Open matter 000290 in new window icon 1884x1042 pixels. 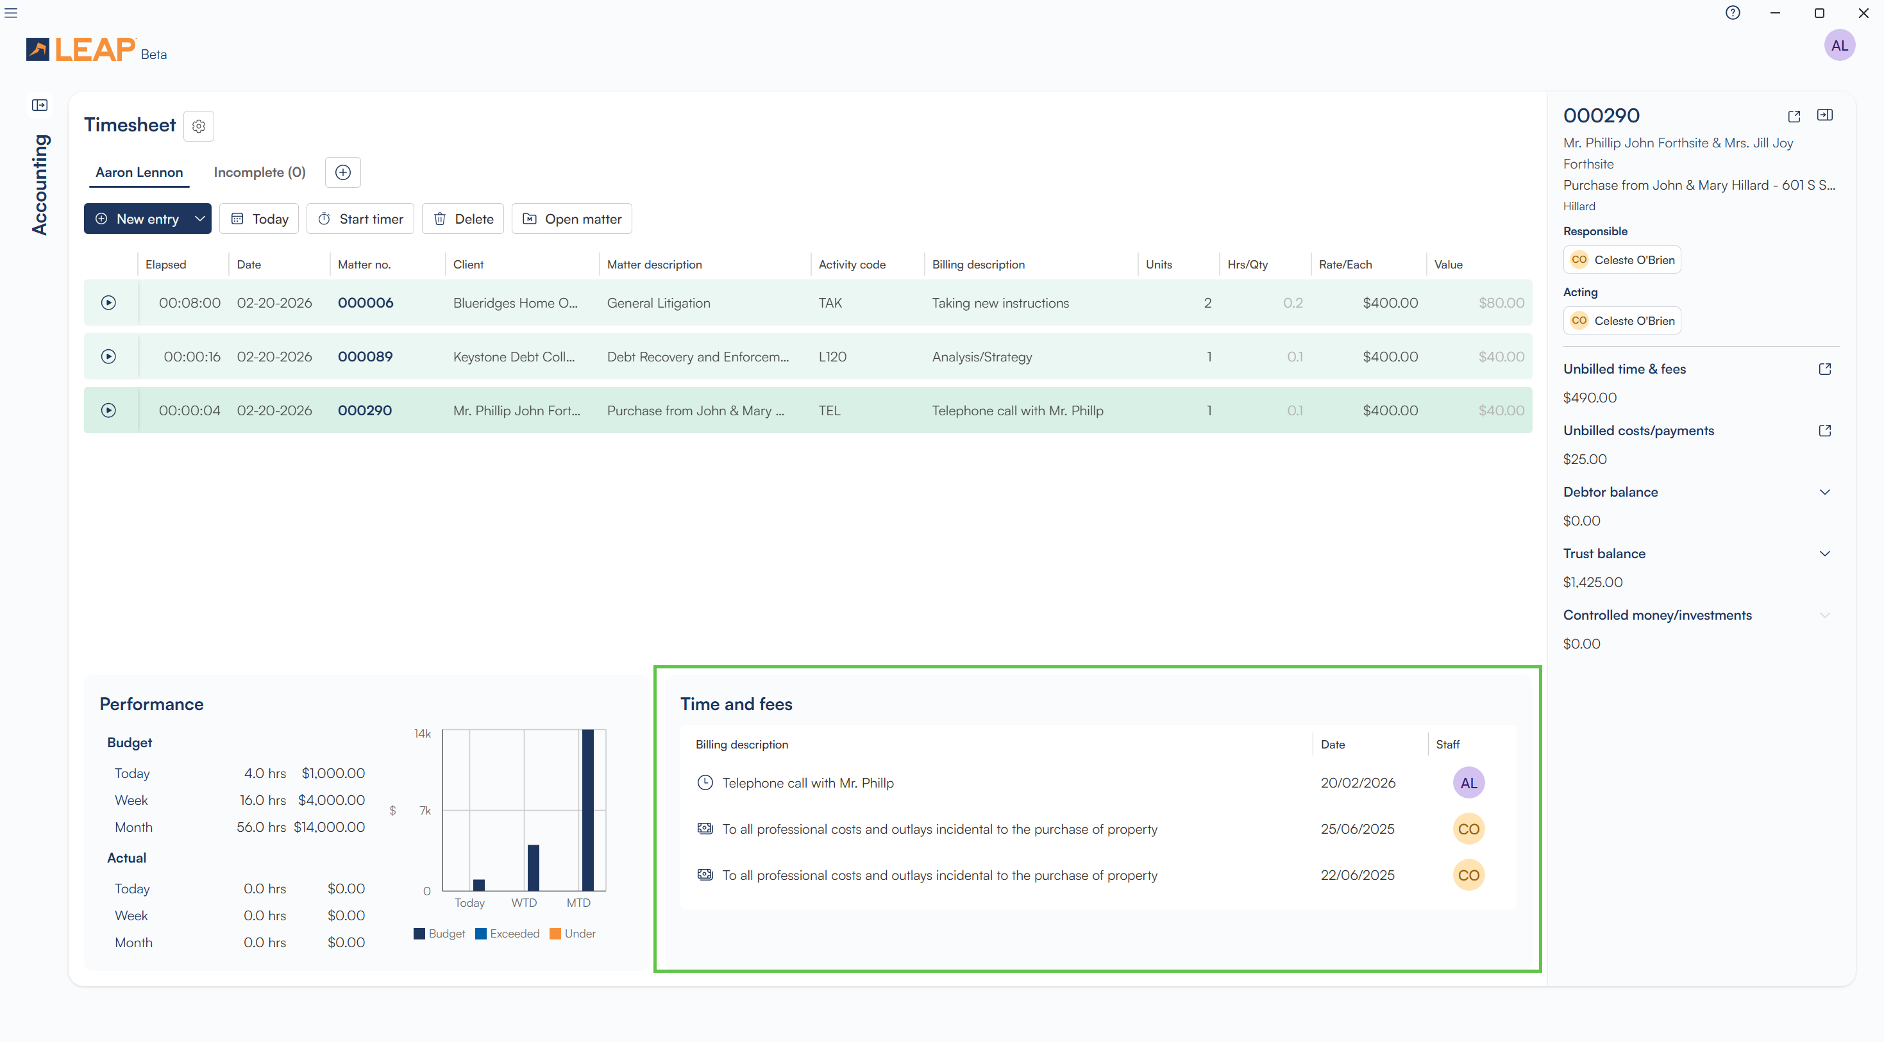pos(1794,116)
